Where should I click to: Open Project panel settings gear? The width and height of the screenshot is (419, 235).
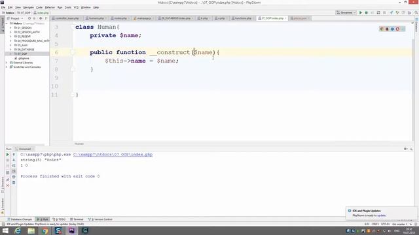[41, 18]
